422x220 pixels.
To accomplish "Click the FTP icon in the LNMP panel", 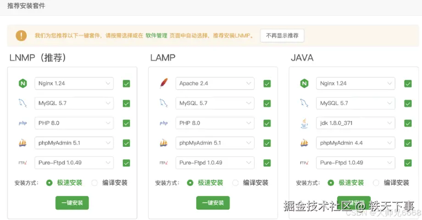I will pyautogui.click(x=22, y=163).
